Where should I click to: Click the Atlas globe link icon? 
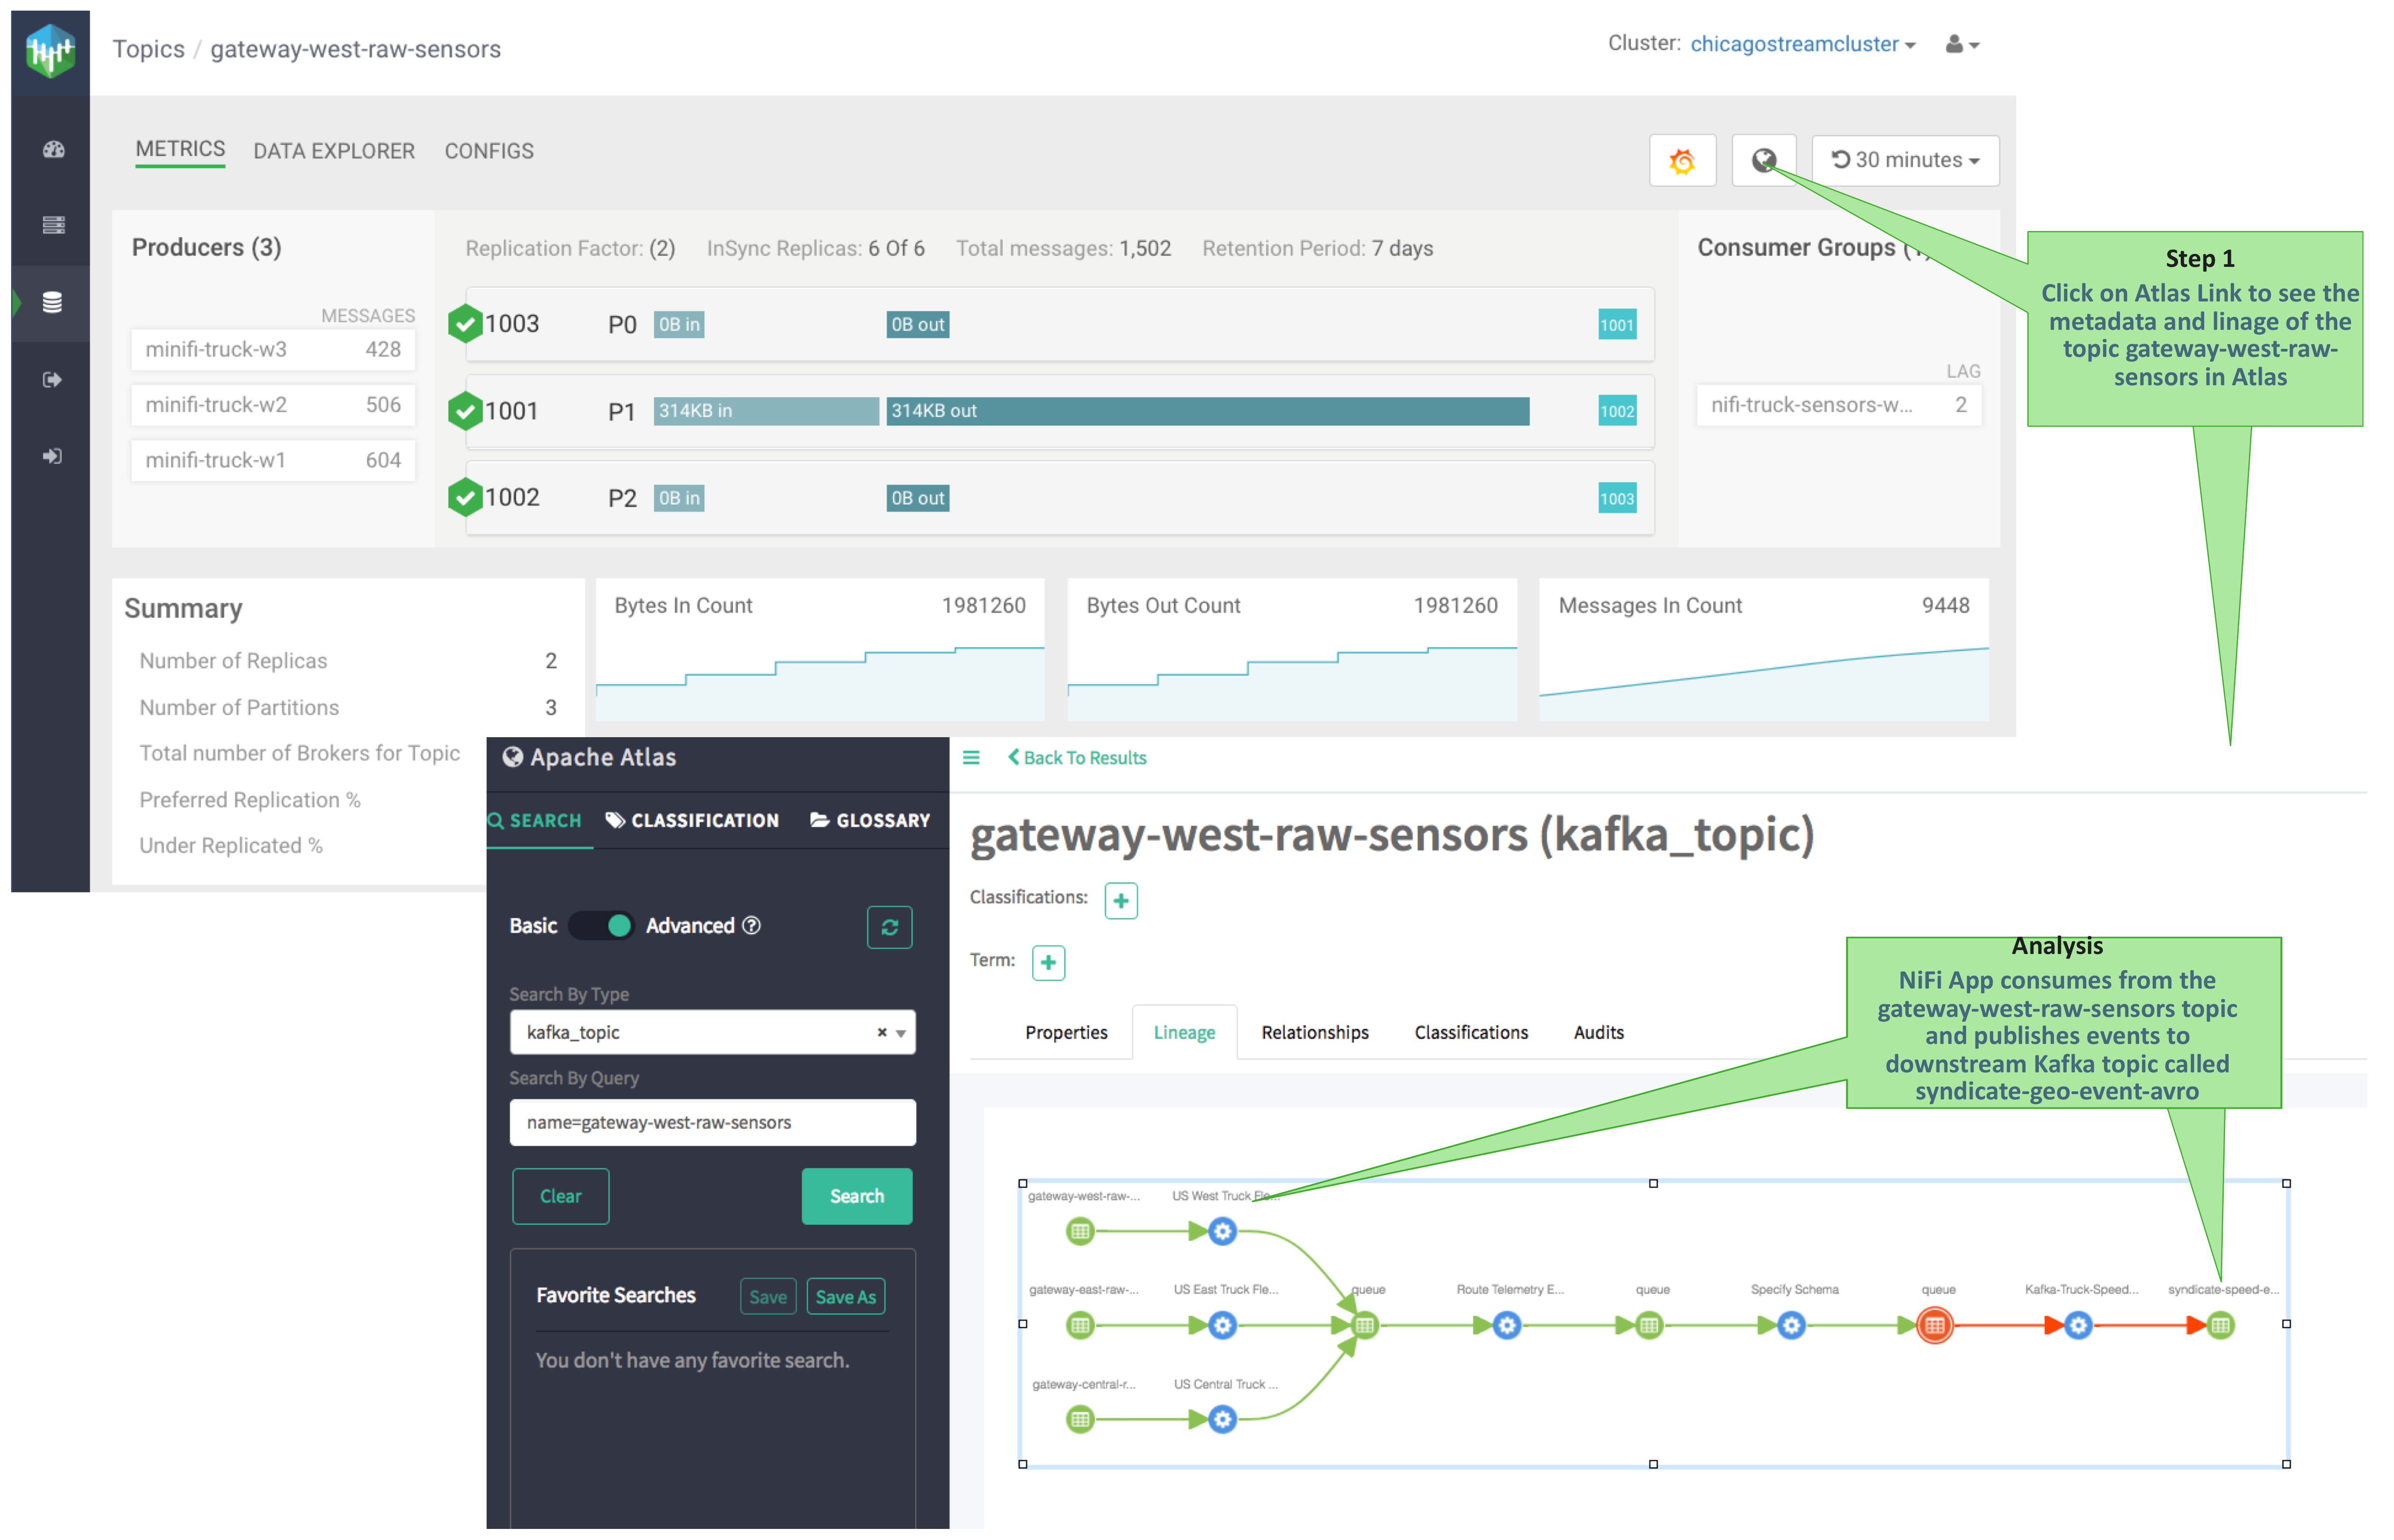[1763, 160]
